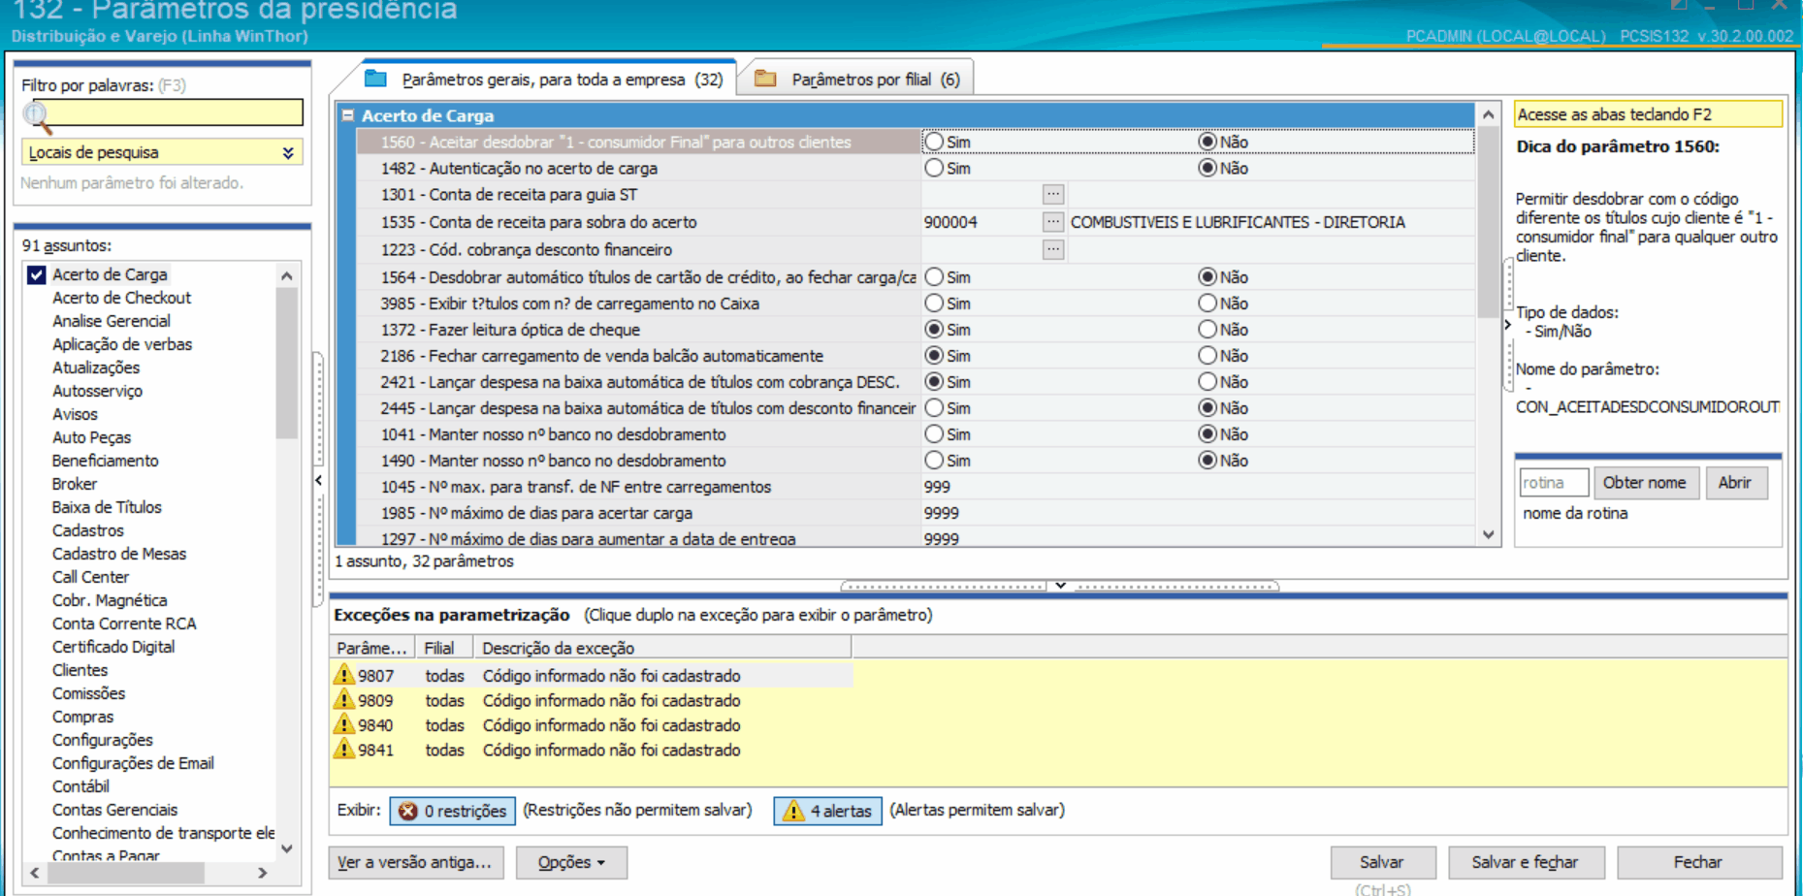Select Baixa de Títulos subject
Screen dimensions: 1803x896
[107, 507]
